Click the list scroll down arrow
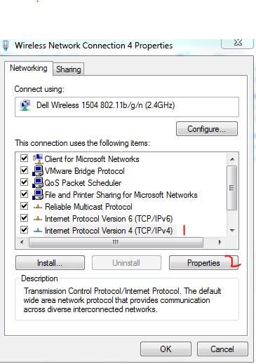The height and width of the screenshot is (364, 256). click(x=232, y=231)
